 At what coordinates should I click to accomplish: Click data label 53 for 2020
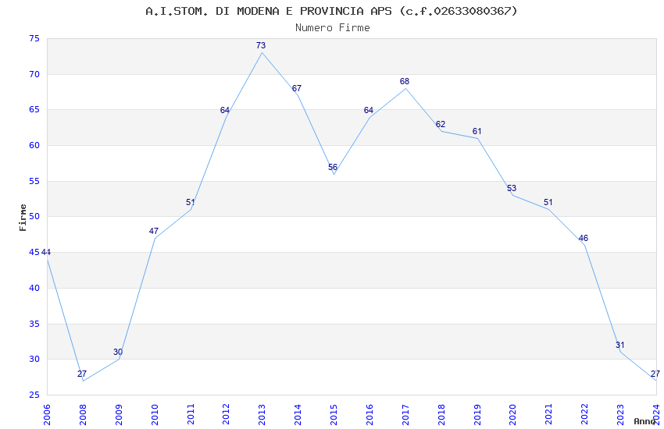512,189
